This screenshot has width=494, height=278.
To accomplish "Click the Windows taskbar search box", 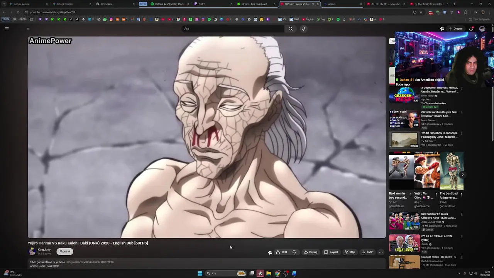I will (x=227, y=273).
